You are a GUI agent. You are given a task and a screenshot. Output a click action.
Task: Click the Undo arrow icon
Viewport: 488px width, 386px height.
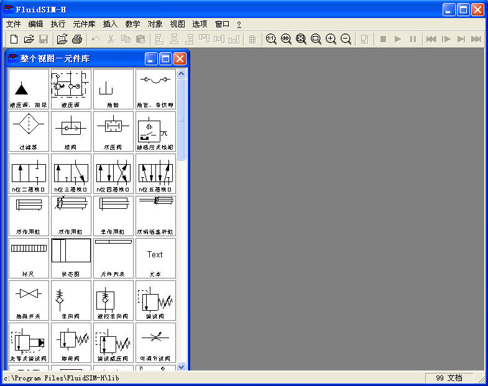(95, 39)
